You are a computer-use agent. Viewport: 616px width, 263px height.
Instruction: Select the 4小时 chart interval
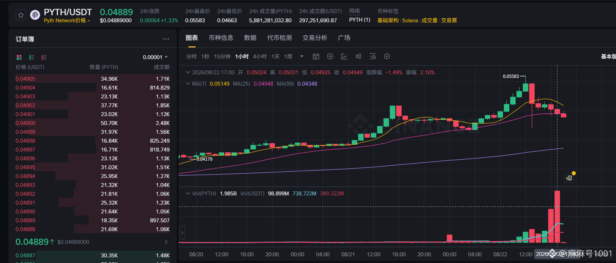click(260, 57)
